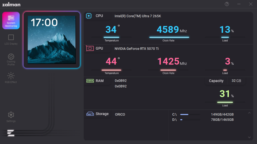Viewport: 257px width, 144px height.
Task: Click the CPU load bar
Action: pos(225,37)
